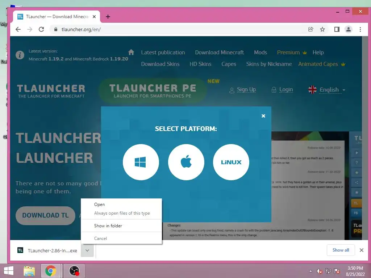The height and width of the screenshot is (278, 371).
Task: Select Cancel in the download menu
Action: click(x=121, y=239)
